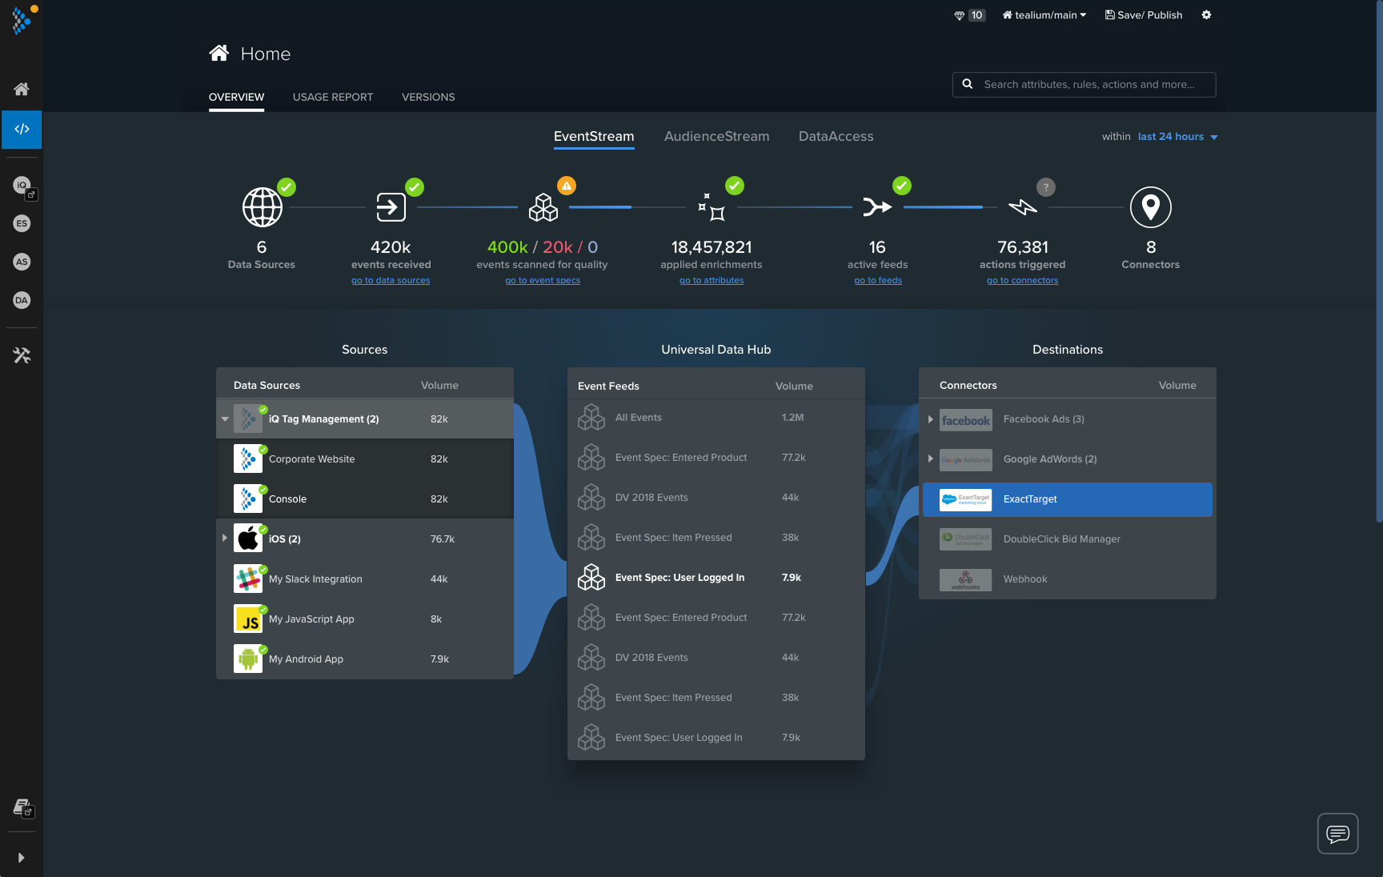Select the DoubleClick Bid Manager connector

coord(1068,539)
